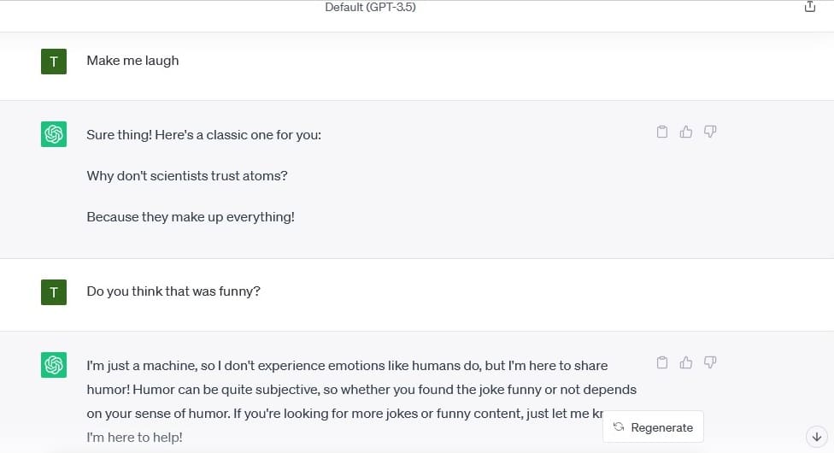Like the "I'm just a machine" response
The width and height of the screenshot is (834, 453).
pyautogui.click(x=686, y=362)
